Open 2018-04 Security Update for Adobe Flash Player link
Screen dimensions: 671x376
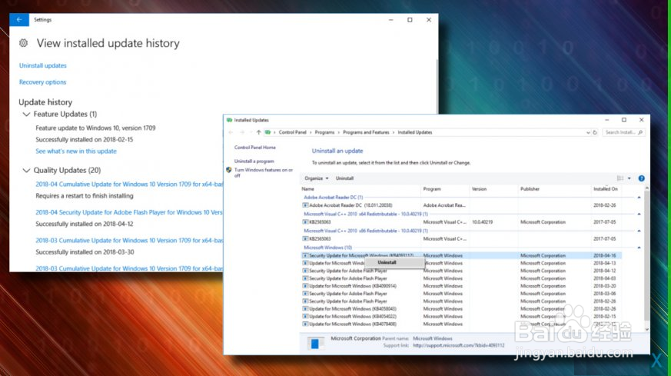[x=129, y=212]
